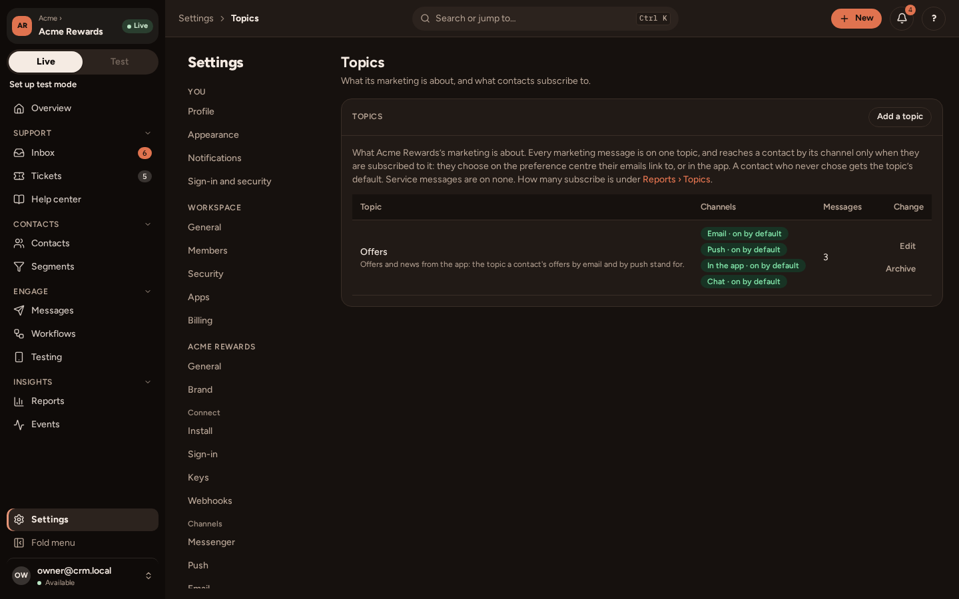Click the Events activity icon

(19, 425)
